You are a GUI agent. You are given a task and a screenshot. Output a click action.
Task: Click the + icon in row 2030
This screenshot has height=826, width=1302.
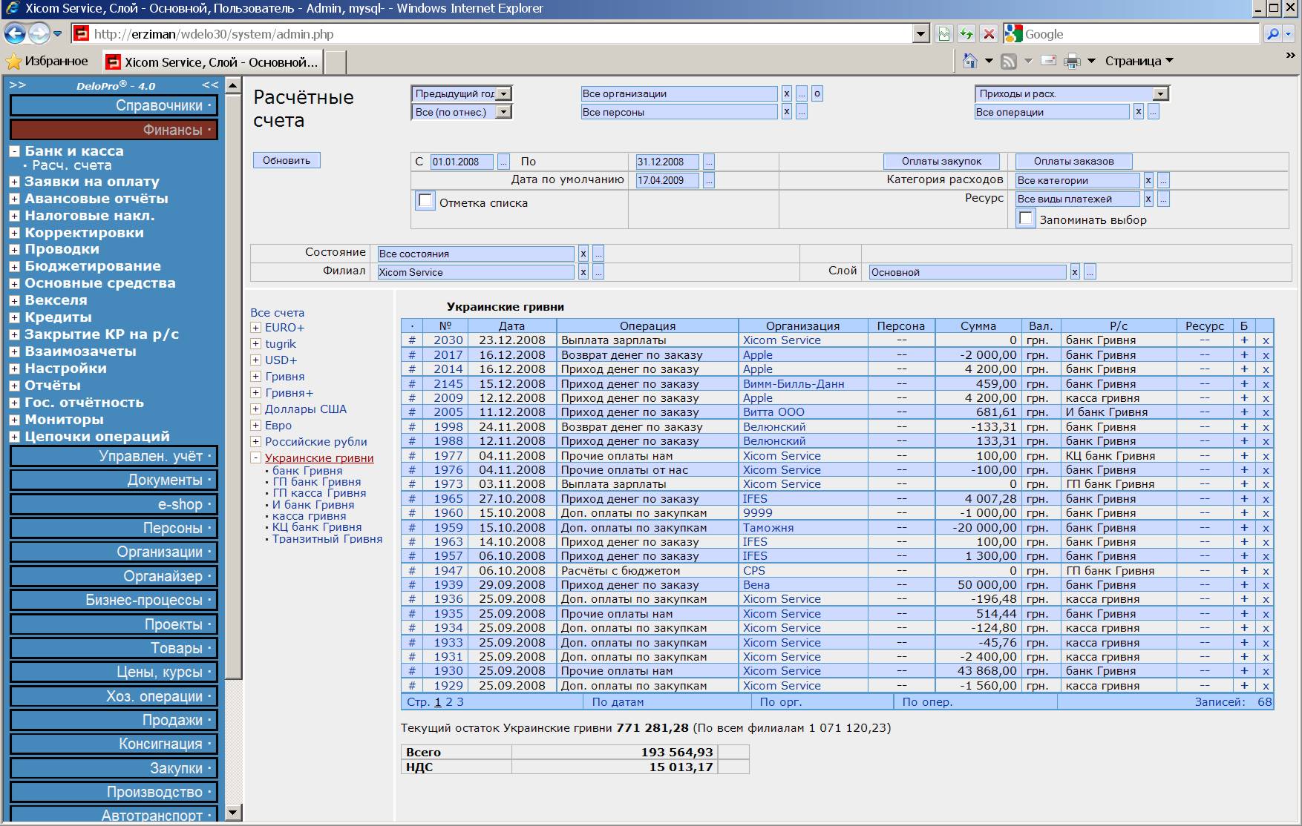click(1244, 340)
